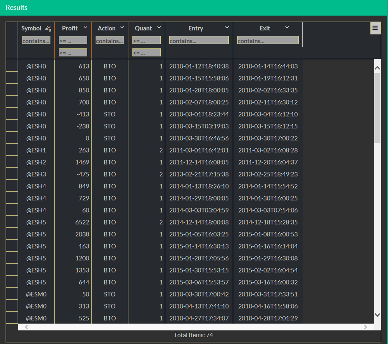Focus the Entry contains filter field
Viewport: 388px width, 344px height.
pyautogui.click(x=199, y=40)
